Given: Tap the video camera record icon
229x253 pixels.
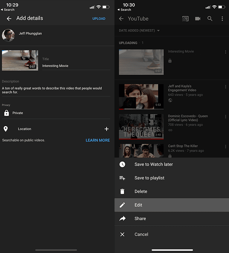Looking at the screenshot, I should (x=198, y=18).
